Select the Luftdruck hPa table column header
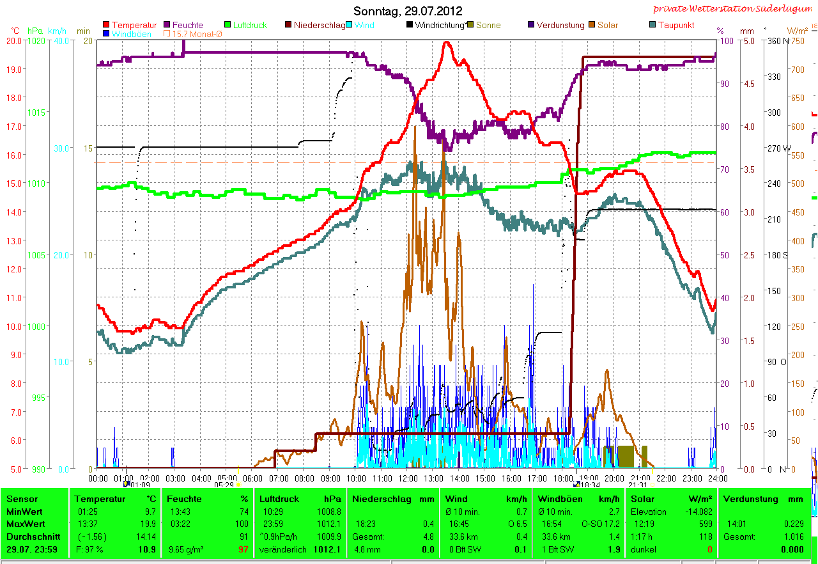 [x=300, y=499]
